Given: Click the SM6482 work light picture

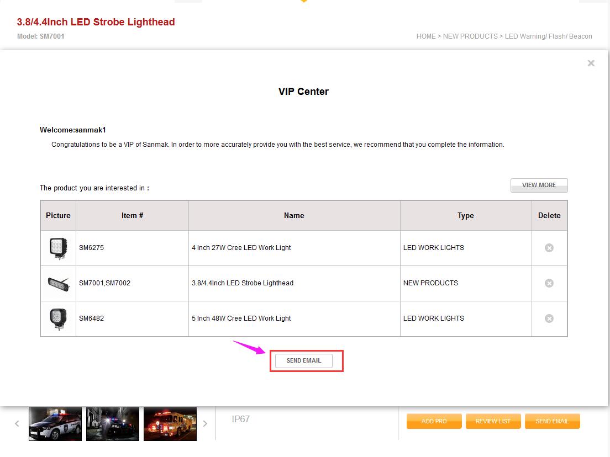Looking at the screenshot, I should (59, 318).
